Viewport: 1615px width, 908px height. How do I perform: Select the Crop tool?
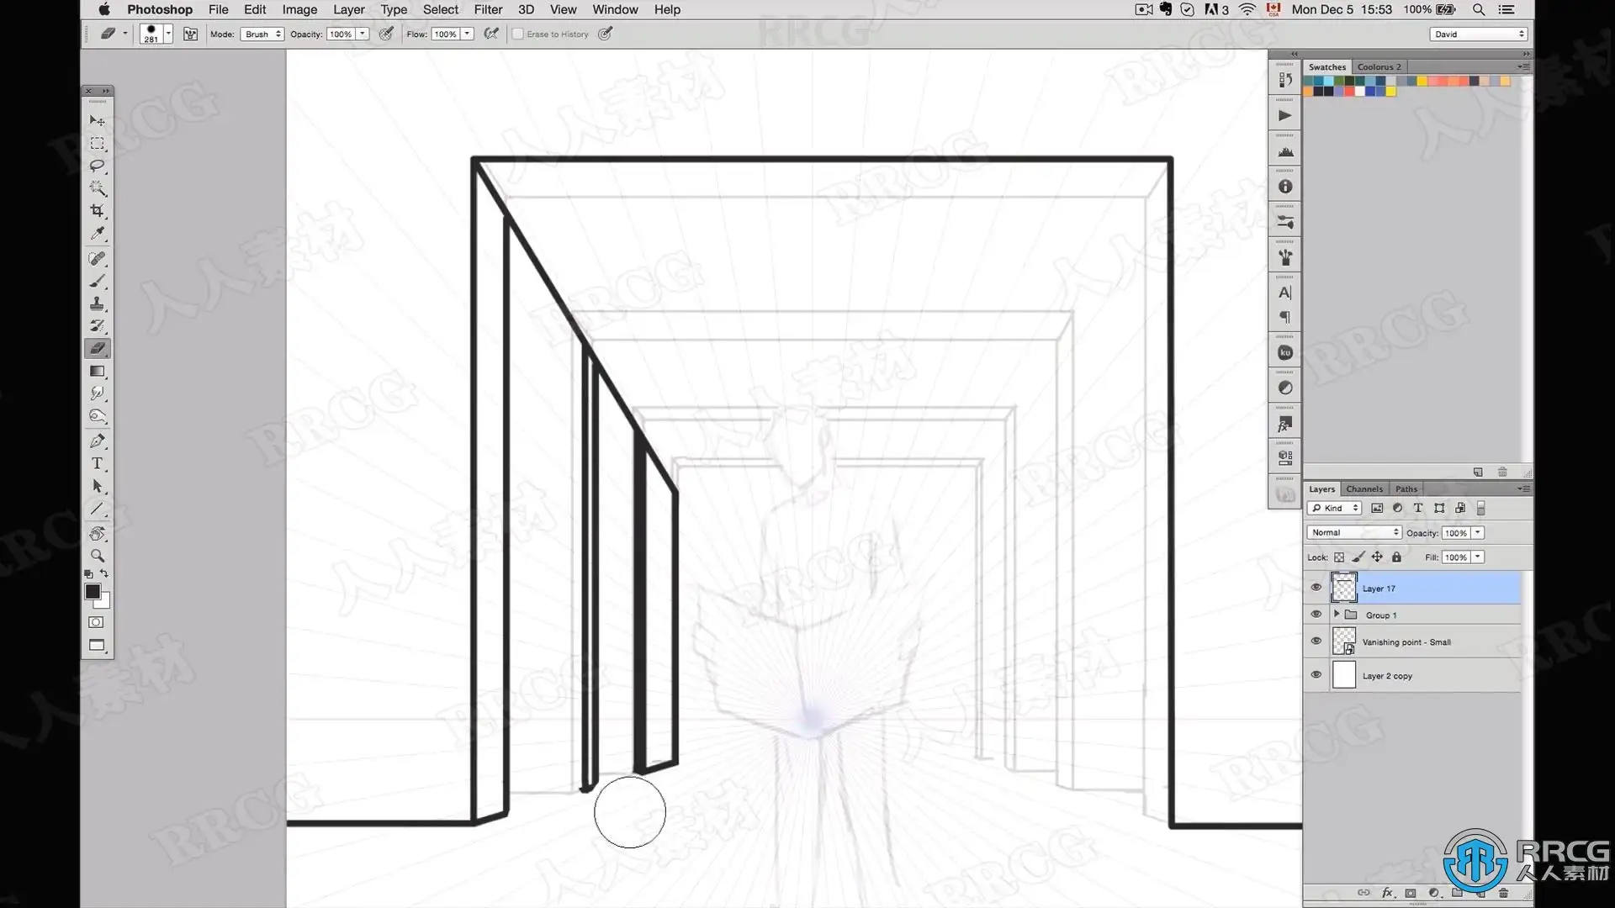point(98,210)
